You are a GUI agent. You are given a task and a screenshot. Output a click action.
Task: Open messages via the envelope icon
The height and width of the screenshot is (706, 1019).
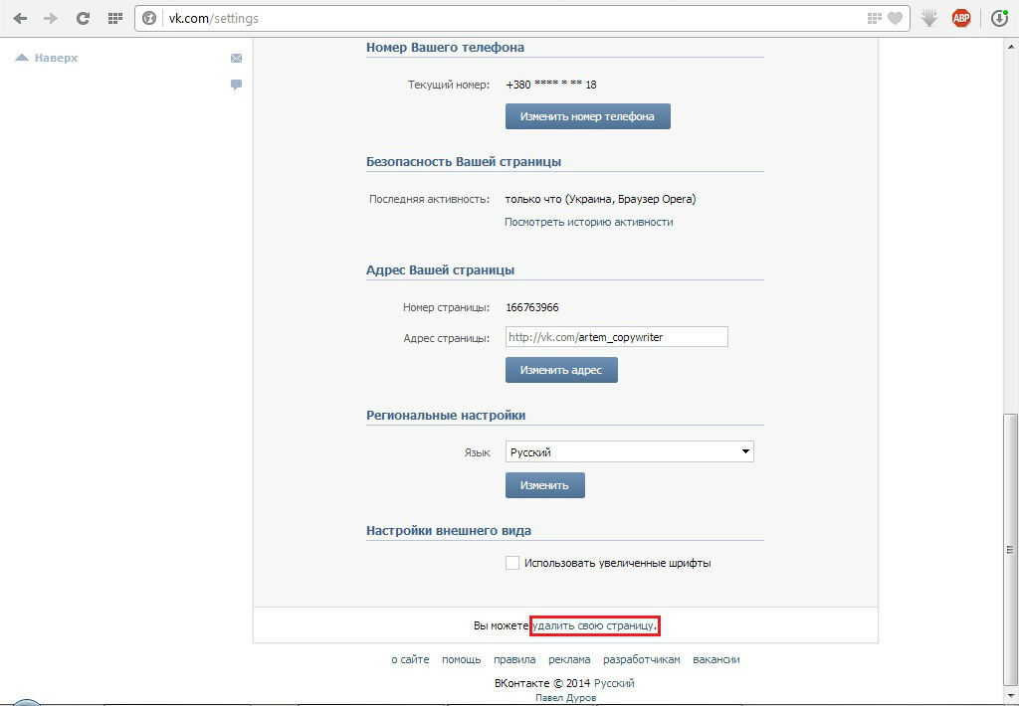point(236,58)
